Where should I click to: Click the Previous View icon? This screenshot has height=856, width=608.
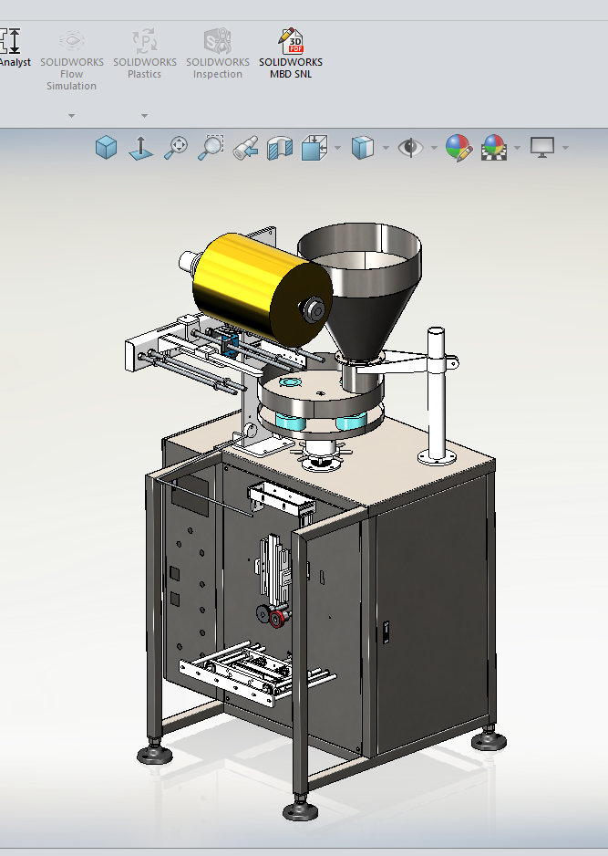click(x=245, y=148)
